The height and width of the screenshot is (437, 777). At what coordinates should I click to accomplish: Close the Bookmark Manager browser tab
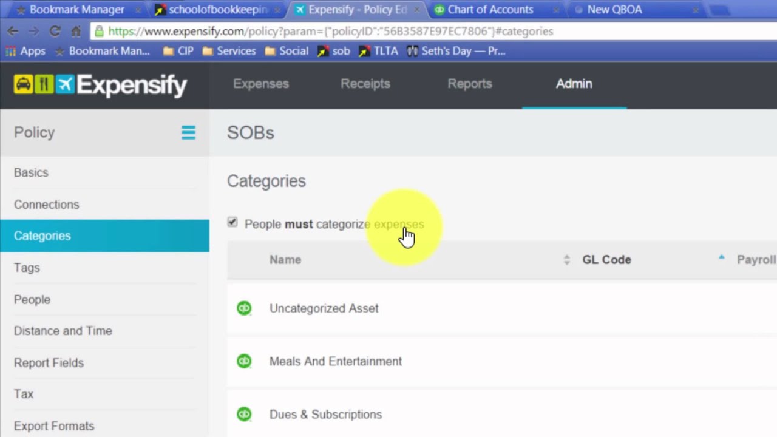138,10
